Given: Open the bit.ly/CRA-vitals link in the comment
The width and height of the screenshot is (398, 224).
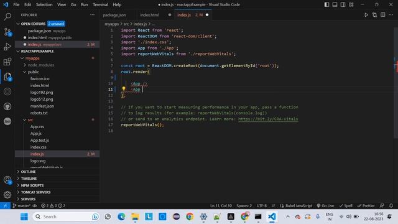Looking at the screenshot, I should coord(268,119).
